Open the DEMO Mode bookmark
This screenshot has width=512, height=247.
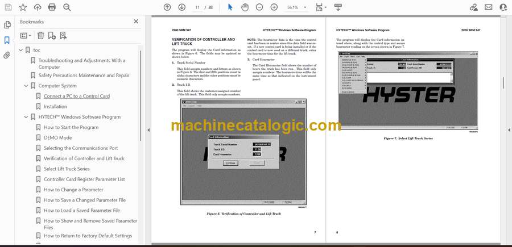click(x=58, y=138)
